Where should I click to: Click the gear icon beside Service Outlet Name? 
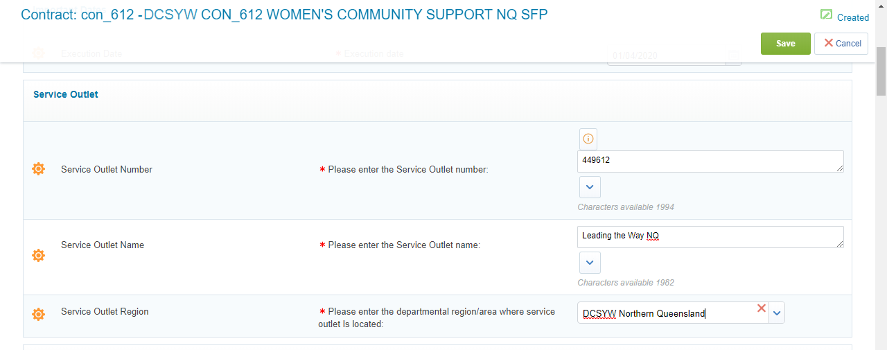[39, 255]
